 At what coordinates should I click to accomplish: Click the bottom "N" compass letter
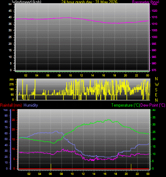(x=156, y=100)
